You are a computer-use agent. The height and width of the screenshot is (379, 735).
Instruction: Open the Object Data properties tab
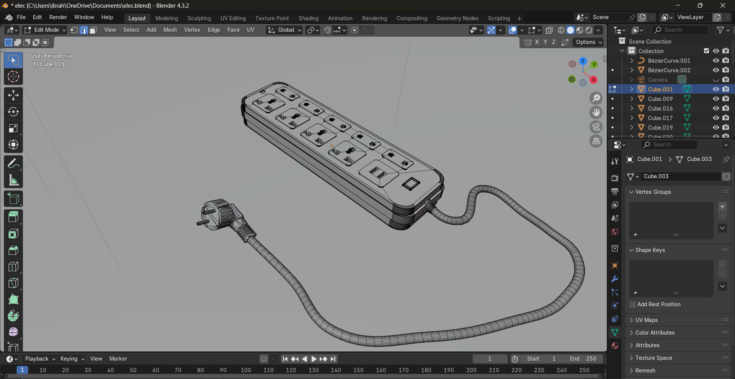tap(615, 332)
